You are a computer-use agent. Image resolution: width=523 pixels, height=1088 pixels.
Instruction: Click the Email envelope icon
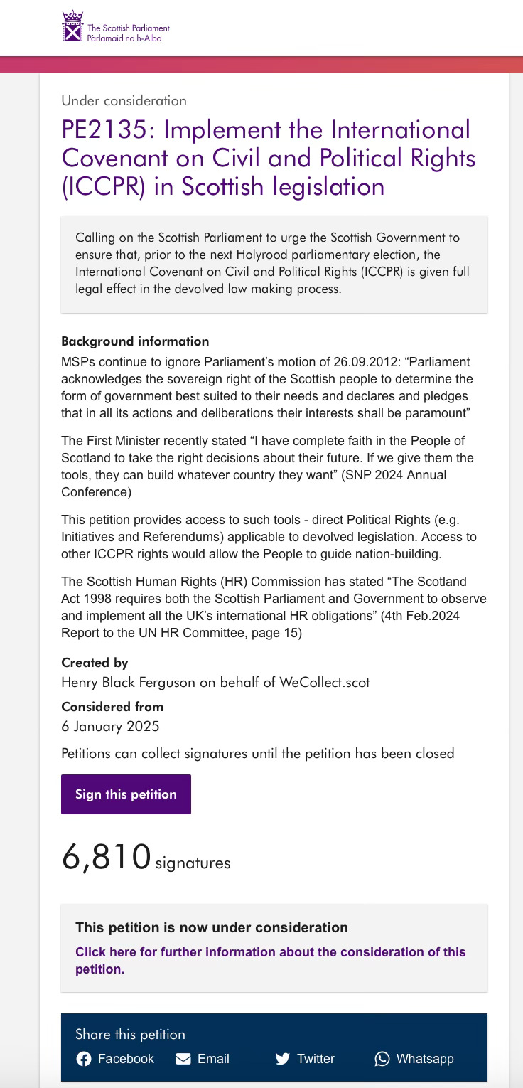(183, 1059)
